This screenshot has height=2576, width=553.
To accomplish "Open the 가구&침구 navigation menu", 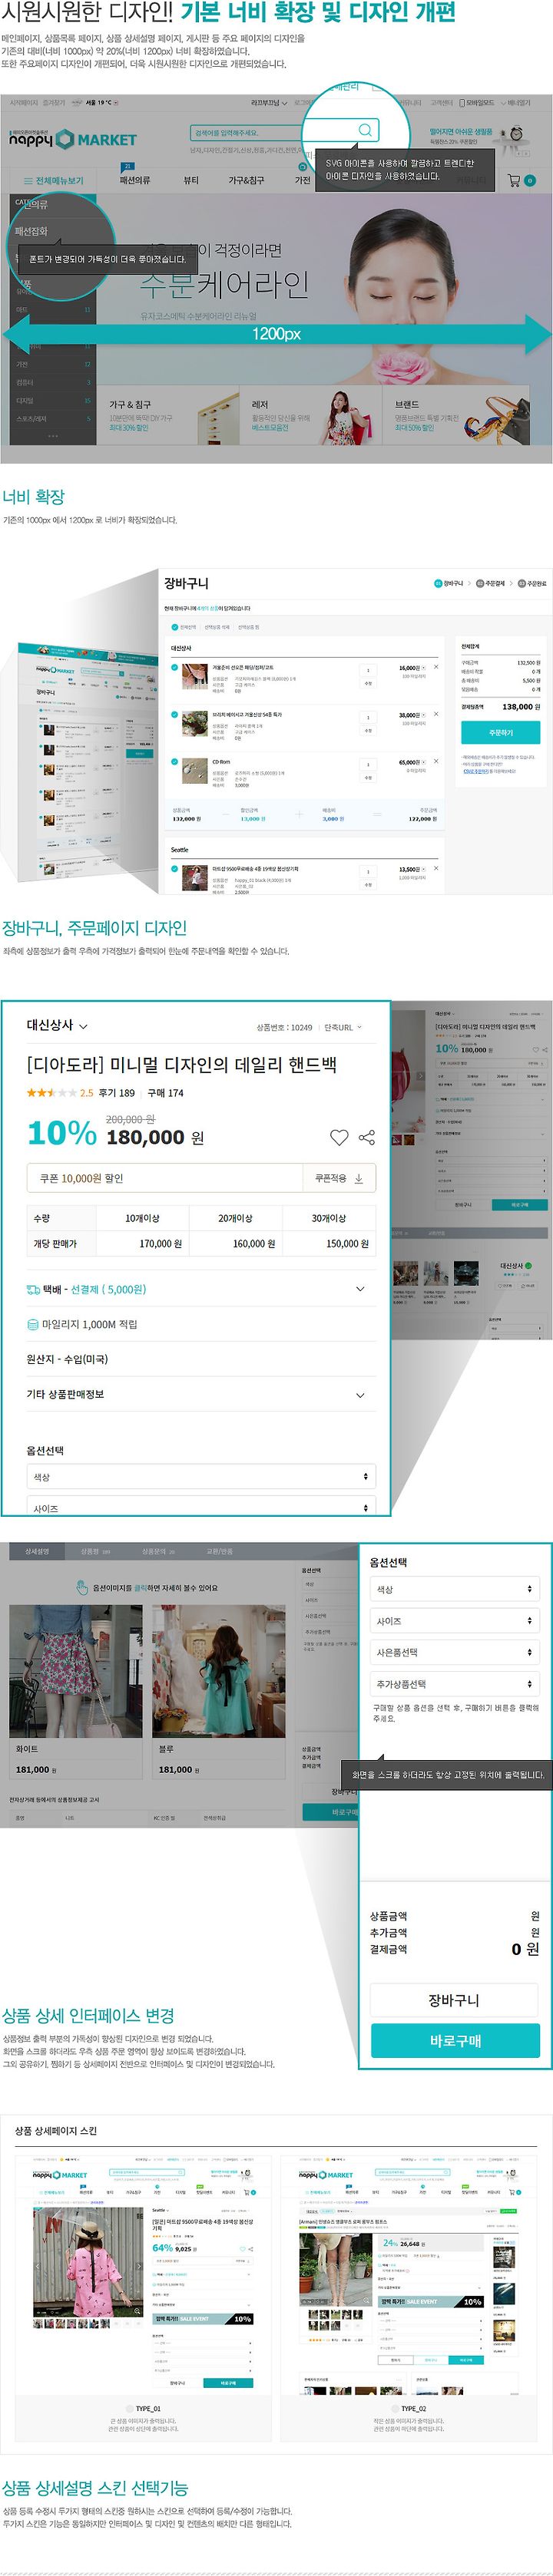I will pyautogui.click(x=246, y=180).
